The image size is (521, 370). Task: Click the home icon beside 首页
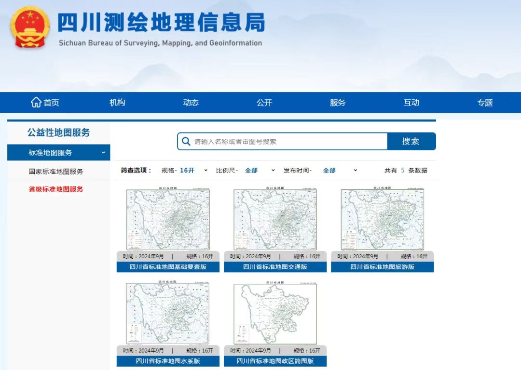pyautogui.click(x=36, y=102)
